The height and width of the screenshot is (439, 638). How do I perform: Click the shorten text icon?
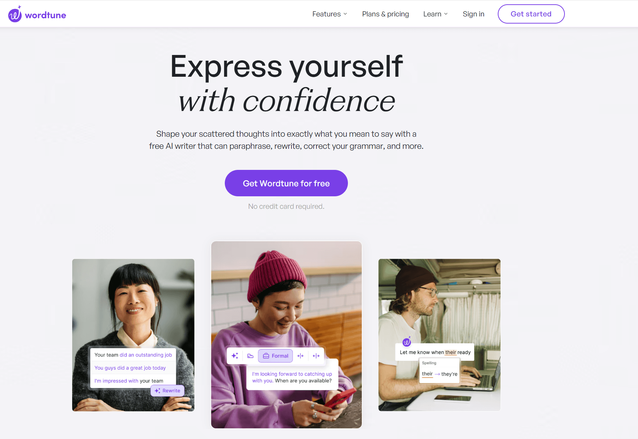point(300,356)
